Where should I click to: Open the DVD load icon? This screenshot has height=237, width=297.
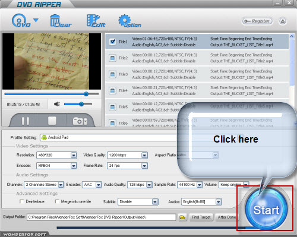[x=21, y=20]
